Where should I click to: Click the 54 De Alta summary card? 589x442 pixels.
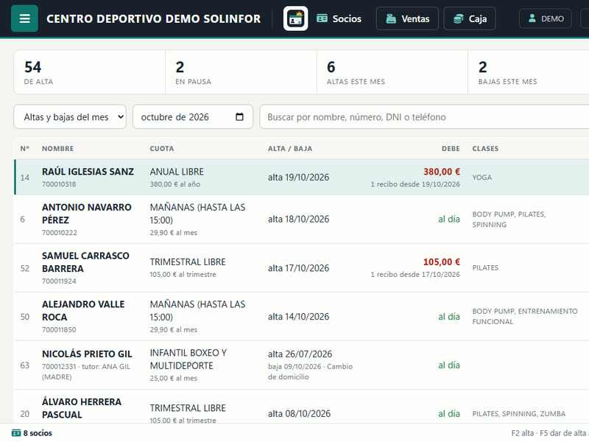[89, 72]
